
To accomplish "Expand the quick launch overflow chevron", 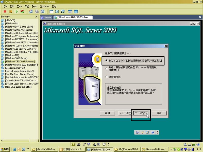I will coord(28,149).
